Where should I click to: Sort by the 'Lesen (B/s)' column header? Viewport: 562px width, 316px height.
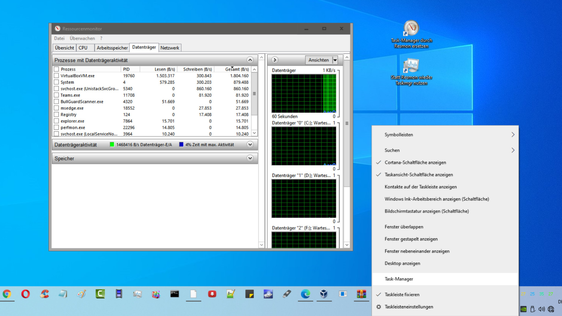pyautogui.click(x=158, y=69)
